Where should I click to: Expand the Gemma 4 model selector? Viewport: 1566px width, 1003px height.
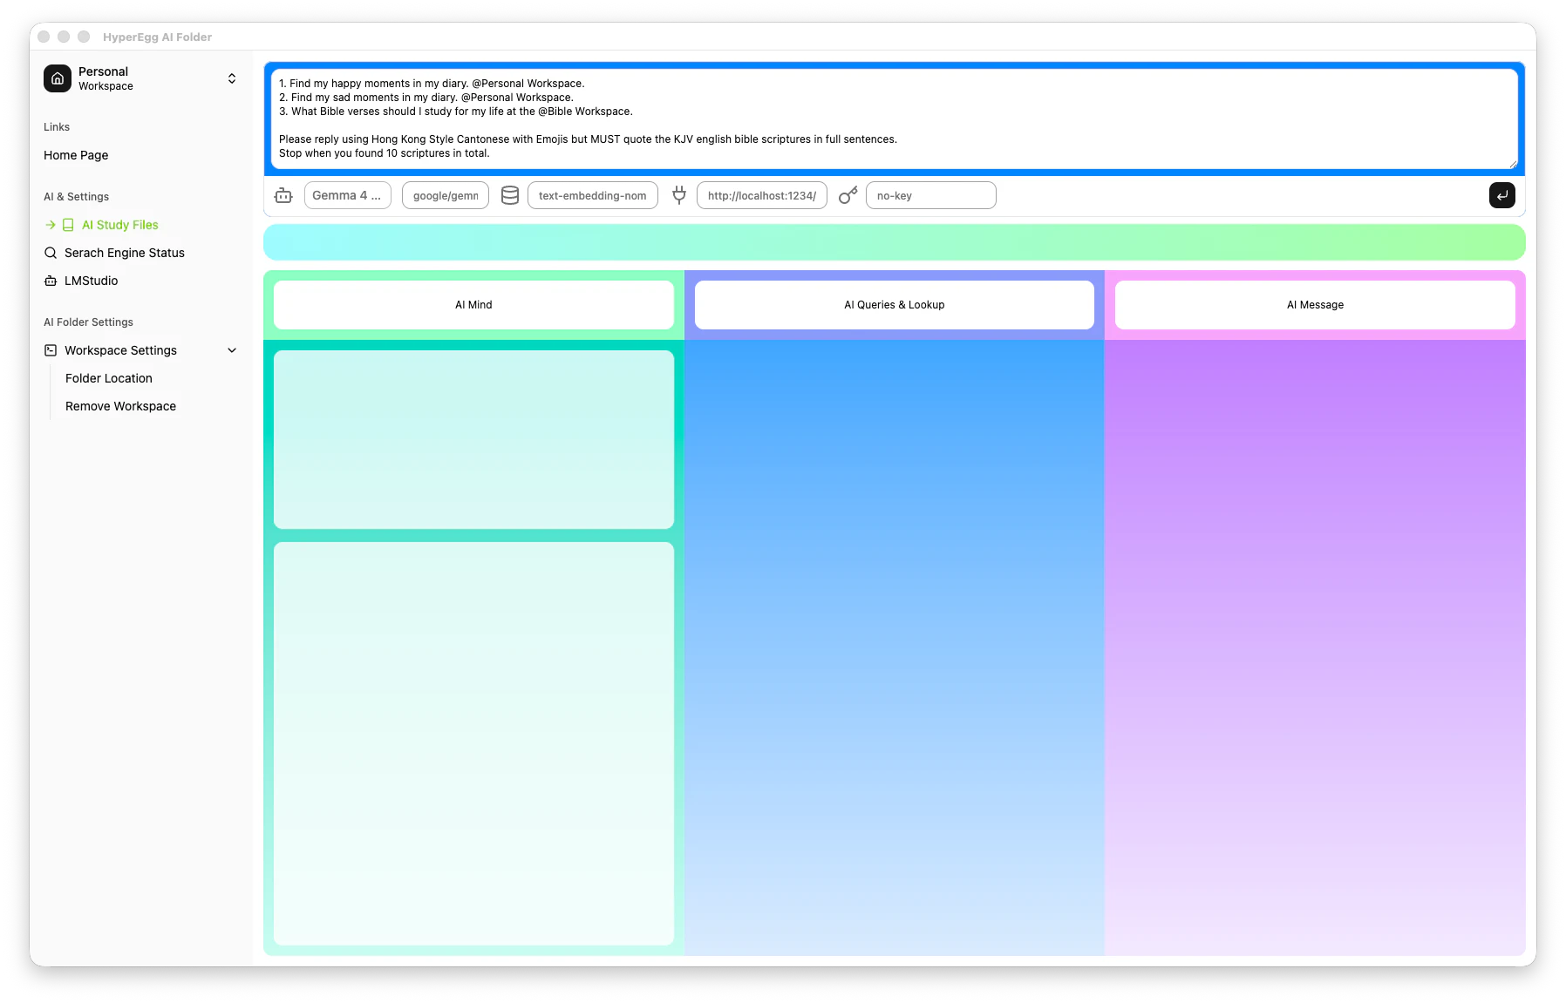coord(347,195)
